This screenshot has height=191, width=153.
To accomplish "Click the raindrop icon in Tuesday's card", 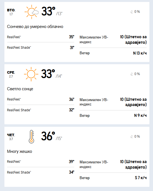I will tap(132, 12).
